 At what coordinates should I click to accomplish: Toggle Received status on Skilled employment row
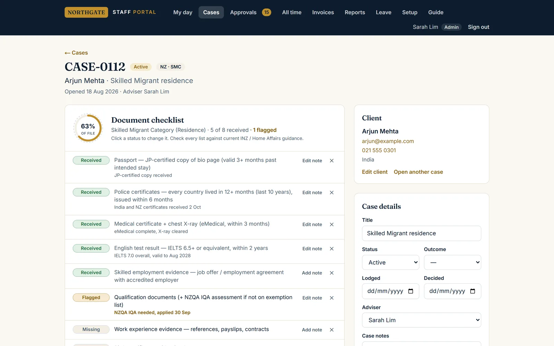(x=91, y=272)
